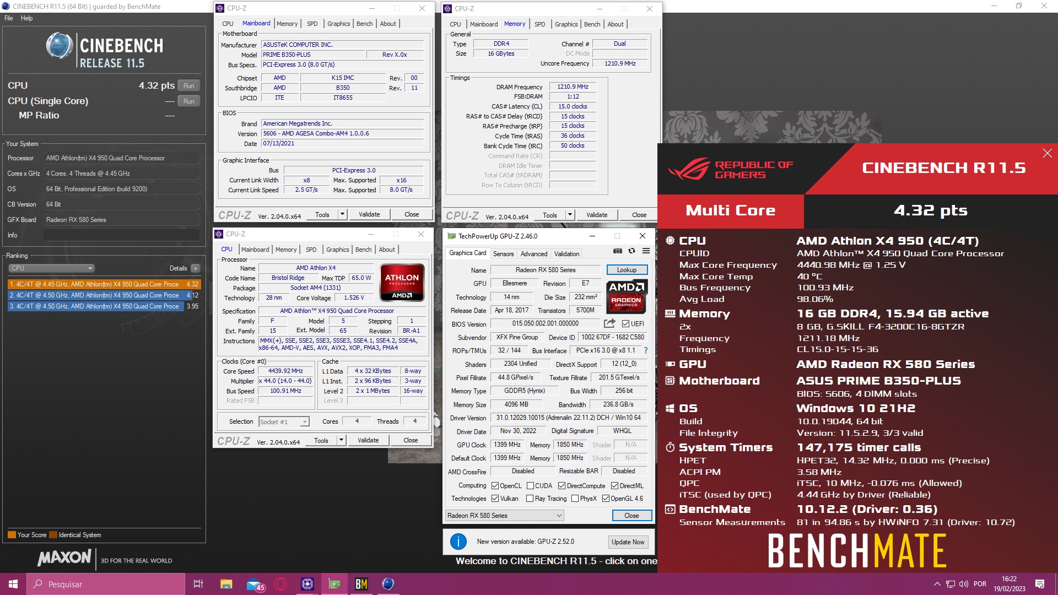Open File Explorer from the taskbar
This screenshot has height=595, width=1058.
[226, 584]
